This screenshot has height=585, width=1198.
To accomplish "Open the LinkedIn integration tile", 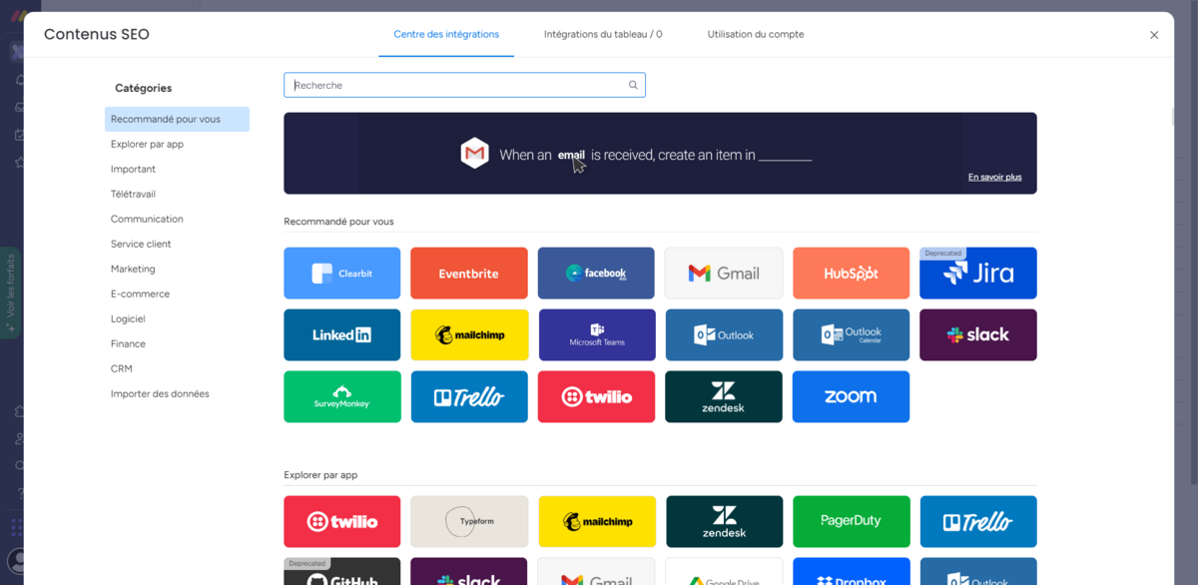I will point(341,334).
